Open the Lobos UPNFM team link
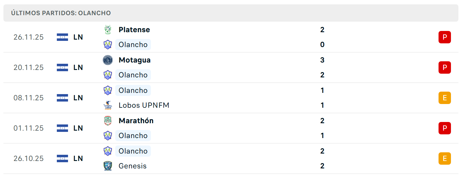Image resolution: width=464 pixels, height=178 pixels. [x=144, y=105]
